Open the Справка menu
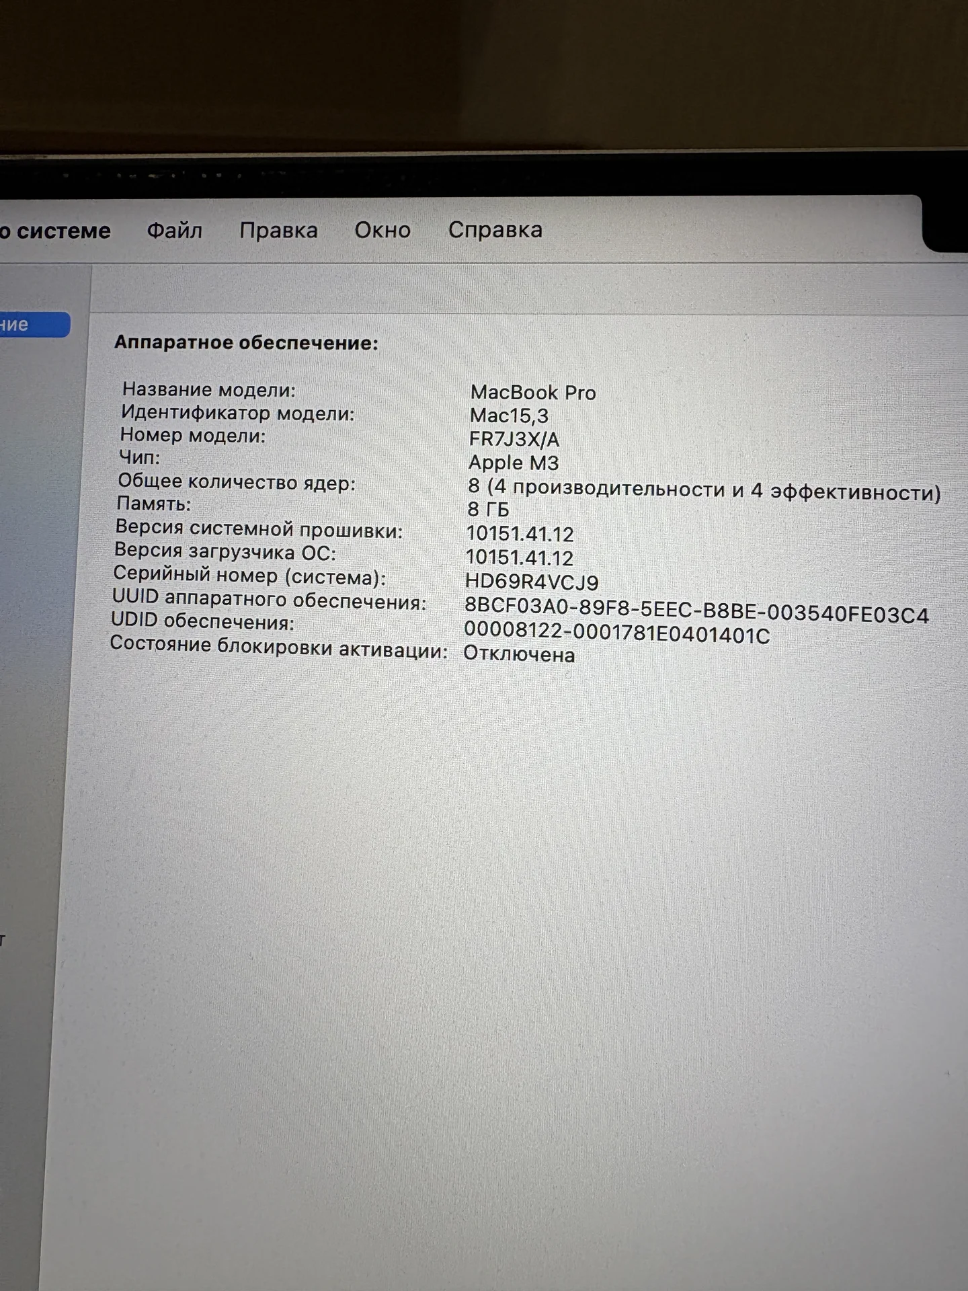Viewport: 968px width, 1291px height. click(x=495, y=229)
